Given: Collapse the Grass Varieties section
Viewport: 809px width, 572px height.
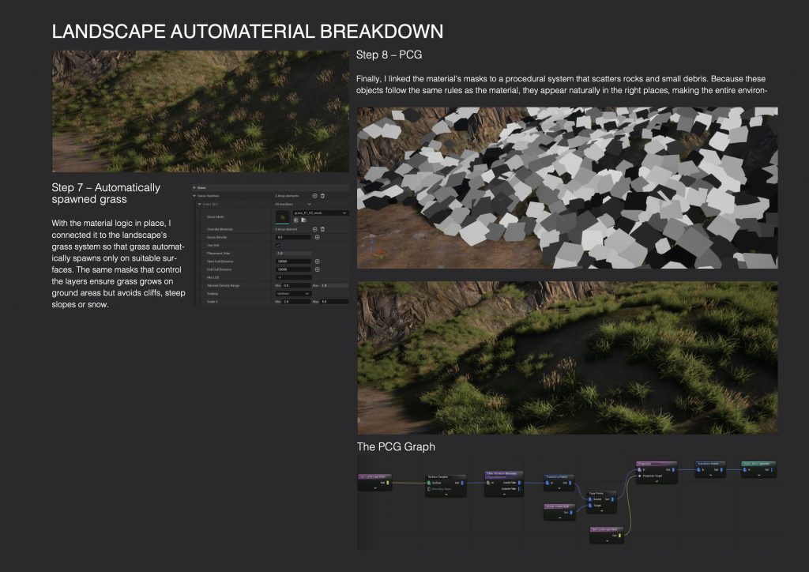Looking at the screenshot, I should pyautogui.click(x=194, y=195).
